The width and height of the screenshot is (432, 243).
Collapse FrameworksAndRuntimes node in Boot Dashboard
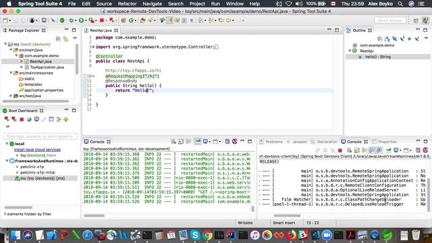(7, 161)
